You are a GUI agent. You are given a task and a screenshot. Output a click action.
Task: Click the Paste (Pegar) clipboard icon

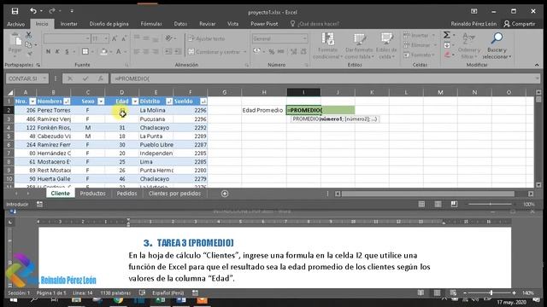click(x=15, y=40)
